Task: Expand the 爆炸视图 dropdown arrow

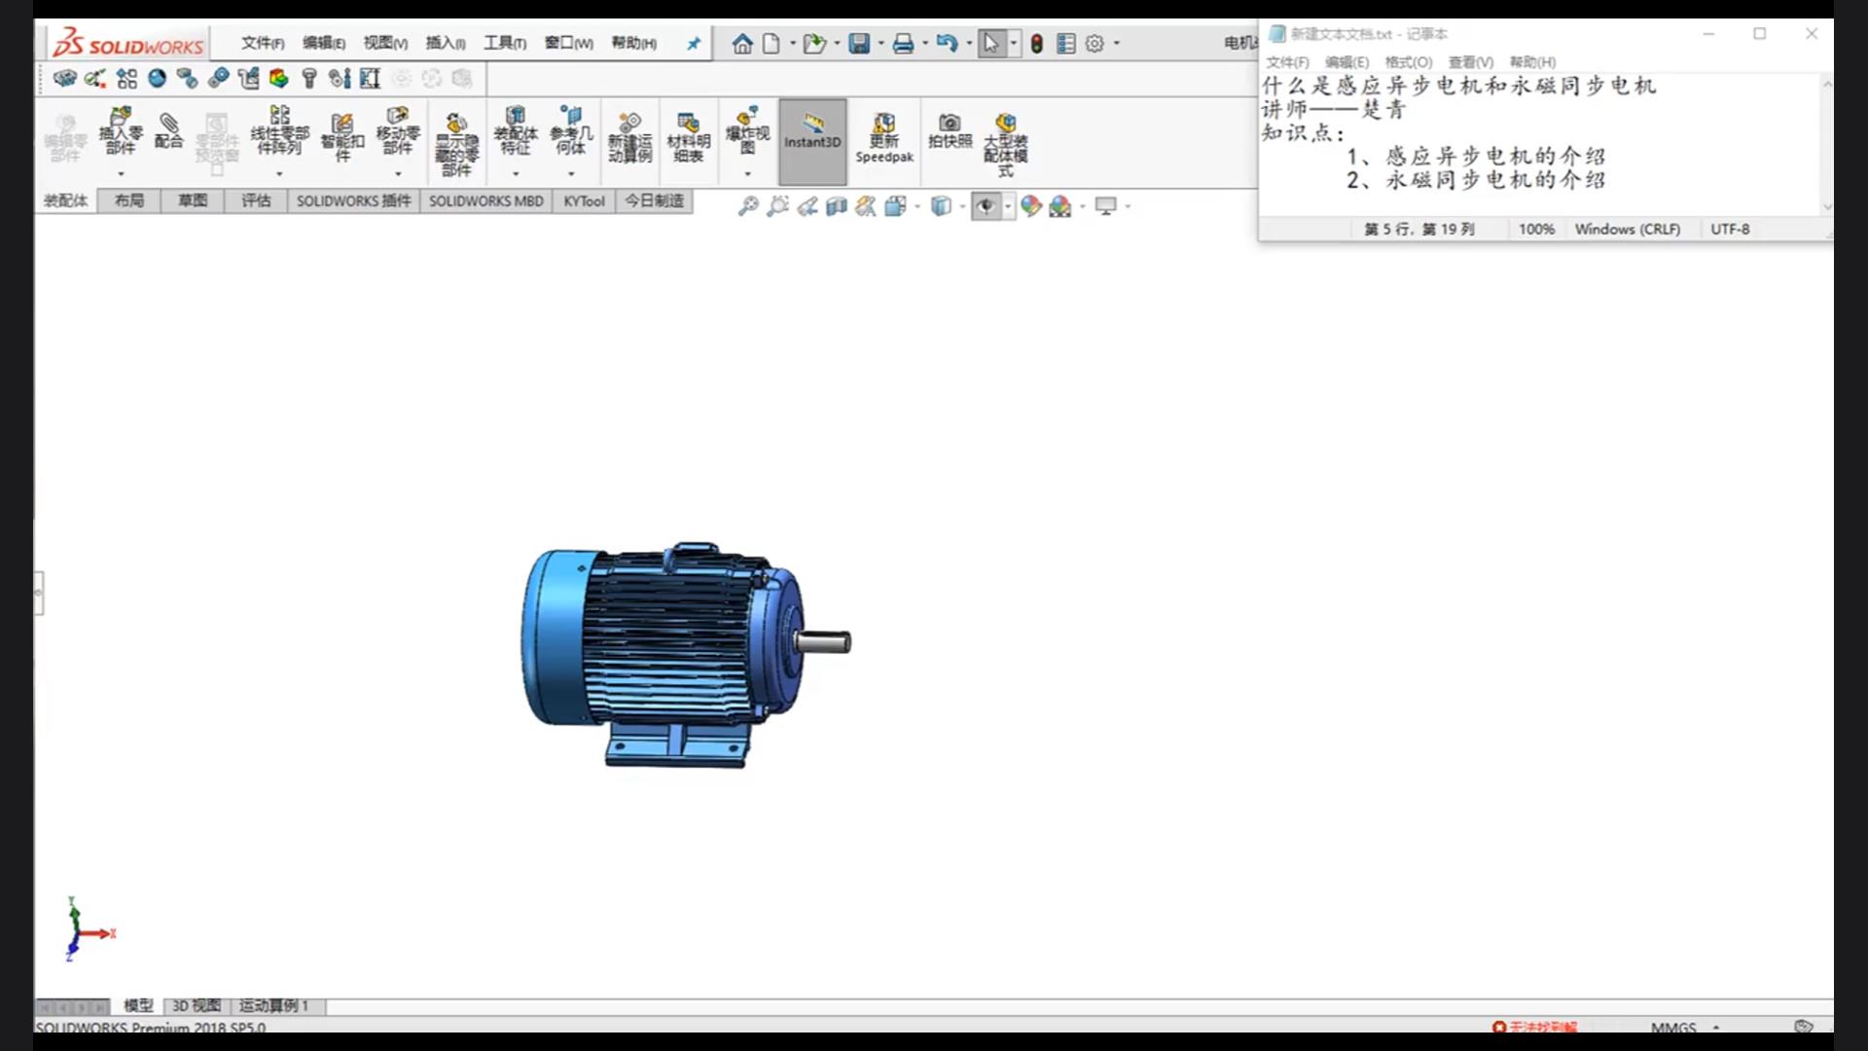Action: pyautogui.click(x=747, y=174)
